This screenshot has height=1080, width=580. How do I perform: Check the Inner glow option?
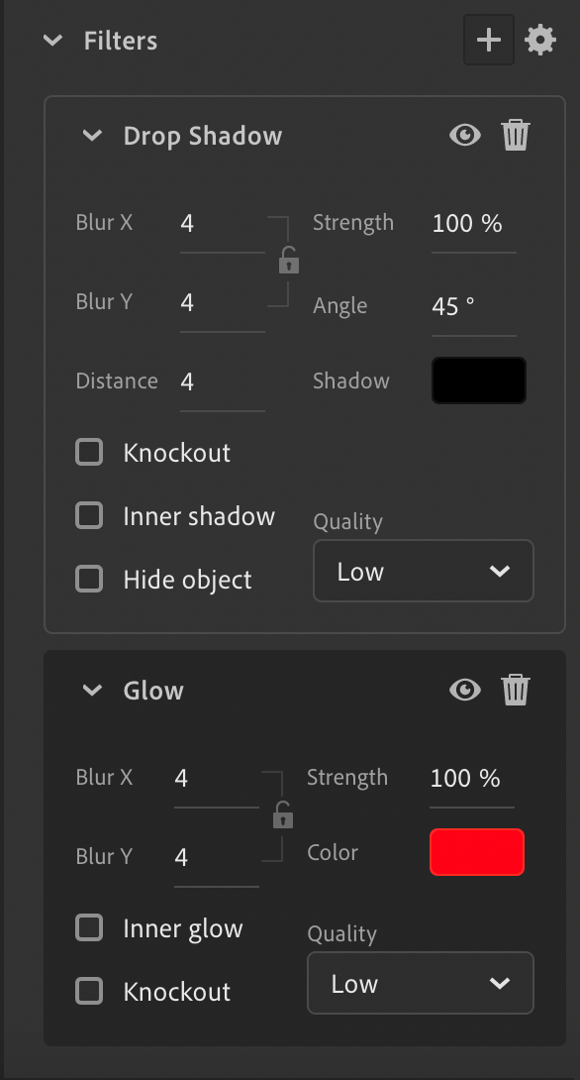click(x=89, y=927)
